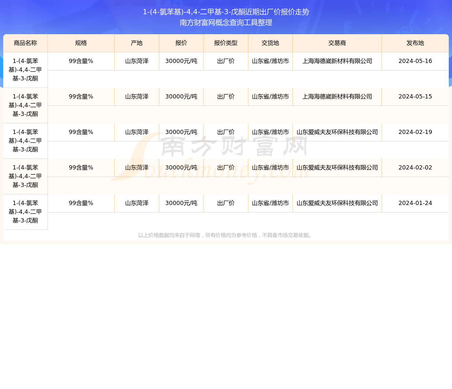The image size is (452, 389).
Task: Click 出厂价 type in the 2024-05-16 row
Action: click(x=226, y=61)
